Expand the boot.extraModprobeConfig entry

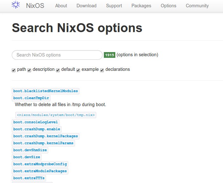(40, 164)
